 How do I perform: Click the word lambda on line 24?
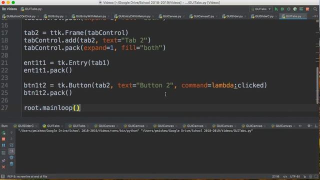pos(222,85)
